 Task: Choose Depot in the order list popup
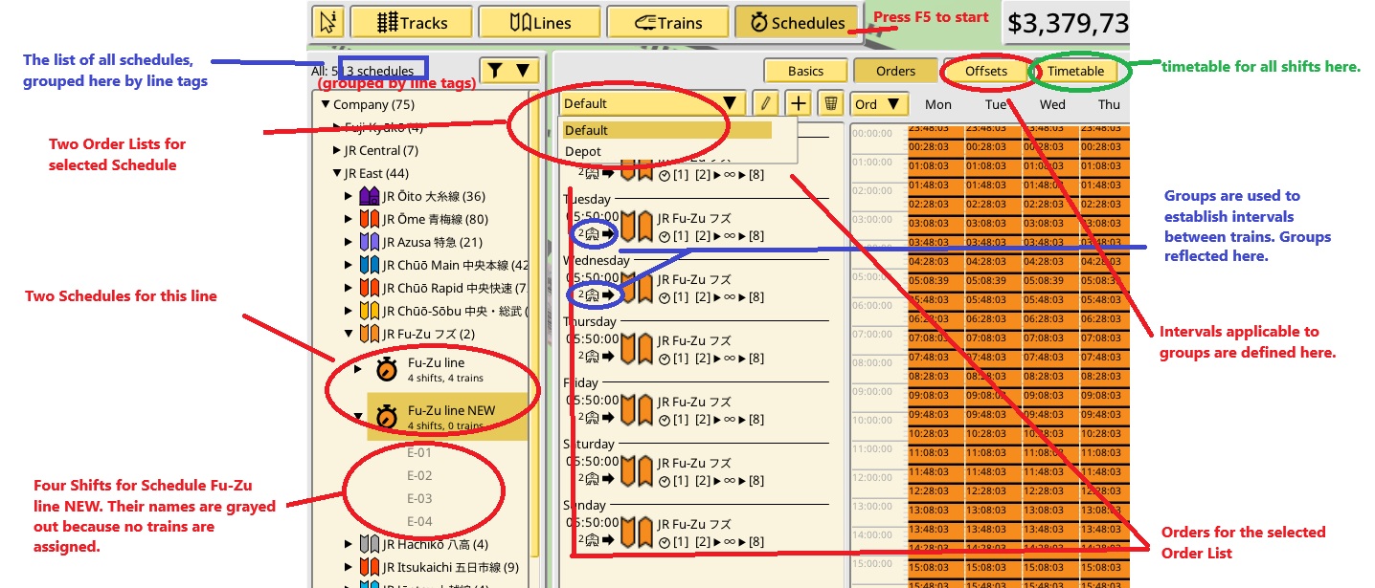pyautogui.click(x=665, y=151)
